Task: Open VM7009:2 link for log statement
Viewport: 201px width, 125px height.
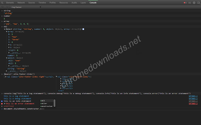Action: click(193, 96)
